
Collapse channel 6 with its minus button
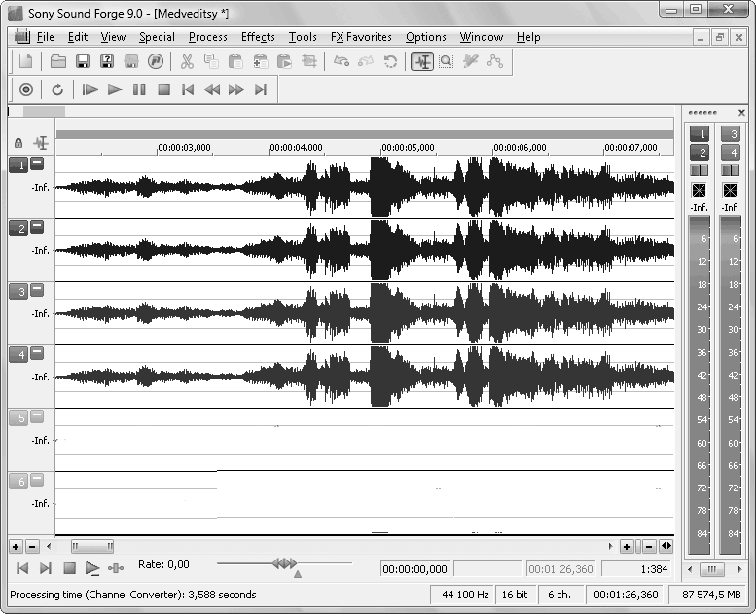pyautogui.click(x=37, y=480)
